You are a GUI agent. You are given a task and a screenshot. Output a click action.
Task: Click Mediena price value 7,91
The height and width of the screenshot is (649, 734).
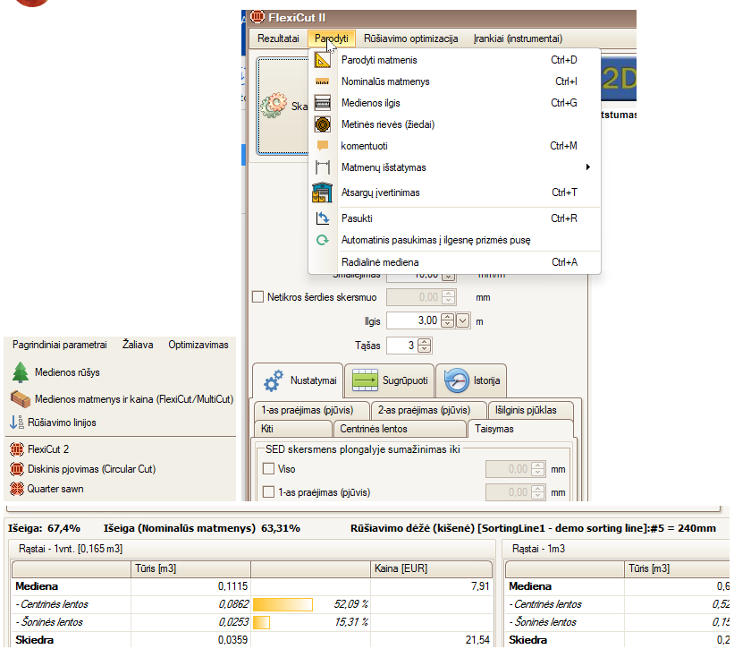coord(480,586)
